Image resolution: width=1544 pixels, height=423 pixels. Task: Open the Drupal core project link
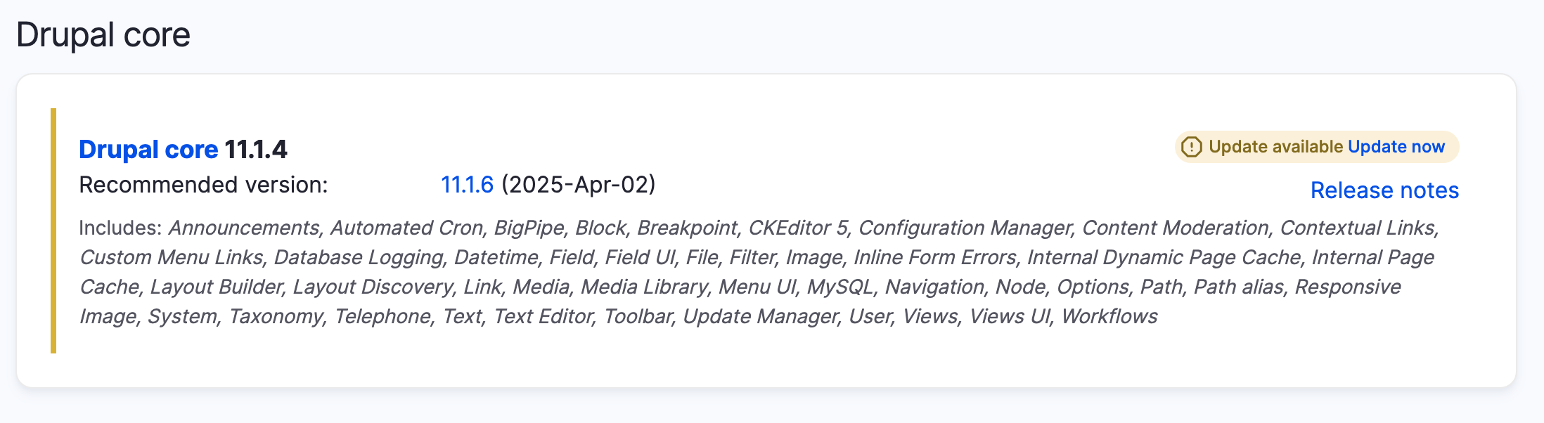(148, 150)
